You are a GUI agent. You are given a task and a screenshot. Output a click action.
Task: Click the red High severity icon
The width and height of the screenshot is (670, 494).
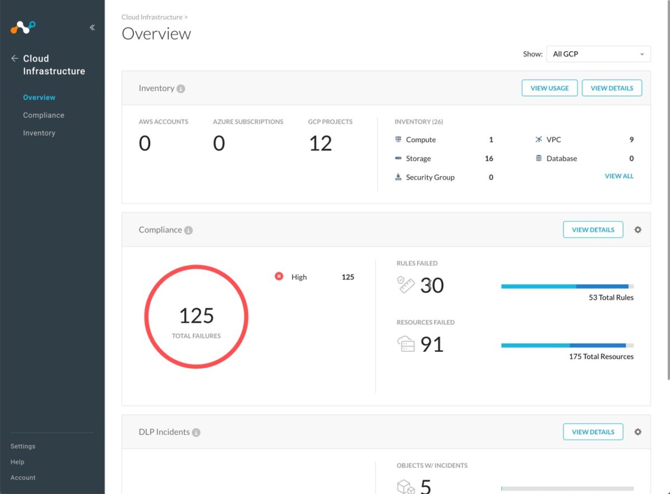click(279, 277)
